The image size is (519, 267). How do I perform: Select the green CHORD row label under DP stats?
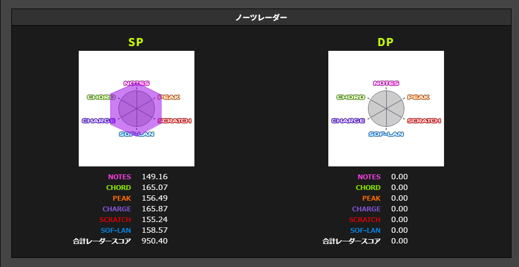click(x=368, y=188)
